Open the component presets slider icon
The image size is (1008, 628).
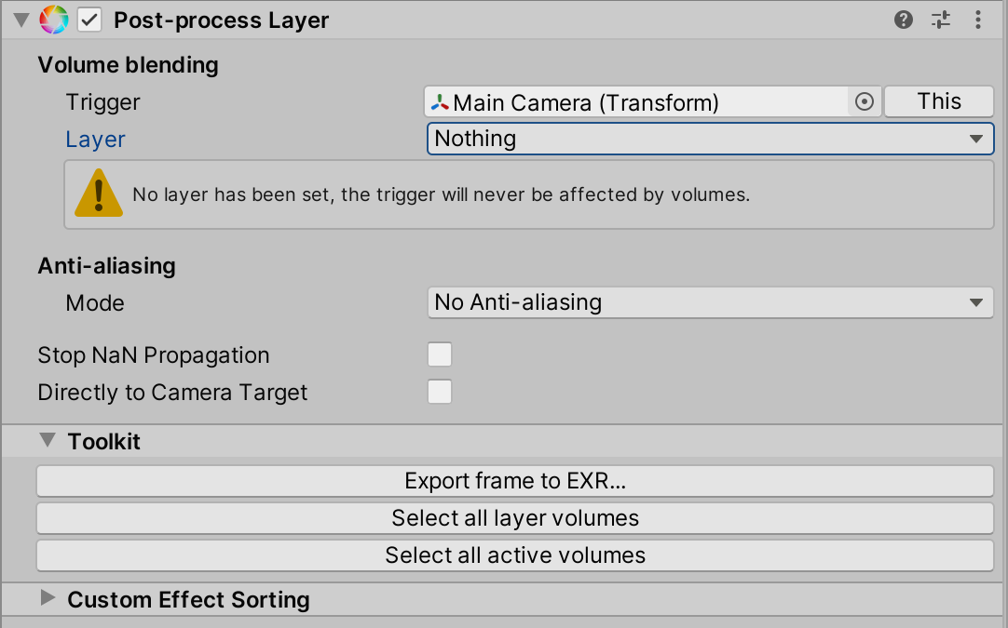pos(941,20)
